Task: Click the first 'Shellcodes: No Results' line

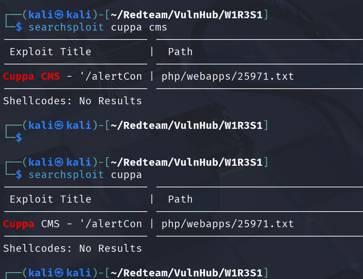Action: click(x=72, y=101)
